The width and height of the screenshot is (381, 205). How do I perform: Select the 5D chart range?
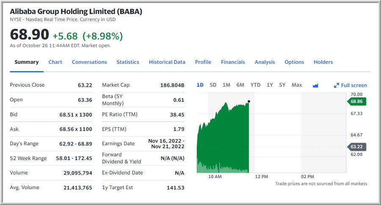click(x=213, y=85)
